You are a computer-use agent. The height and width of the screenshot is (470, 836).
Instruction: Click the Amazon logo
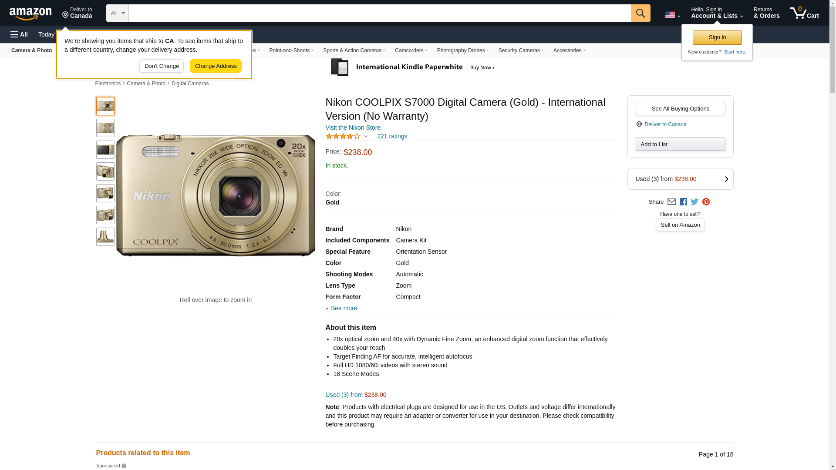coord(30,14)
